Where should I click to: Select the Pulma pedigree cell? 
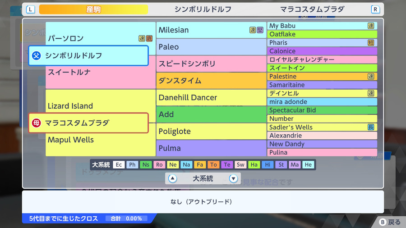click(211, 148)
